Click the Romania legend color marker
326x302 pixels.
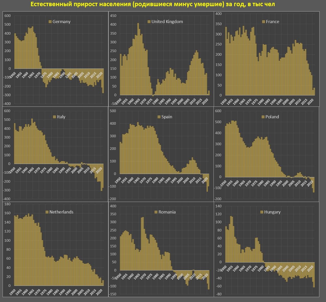pos(156,212)
